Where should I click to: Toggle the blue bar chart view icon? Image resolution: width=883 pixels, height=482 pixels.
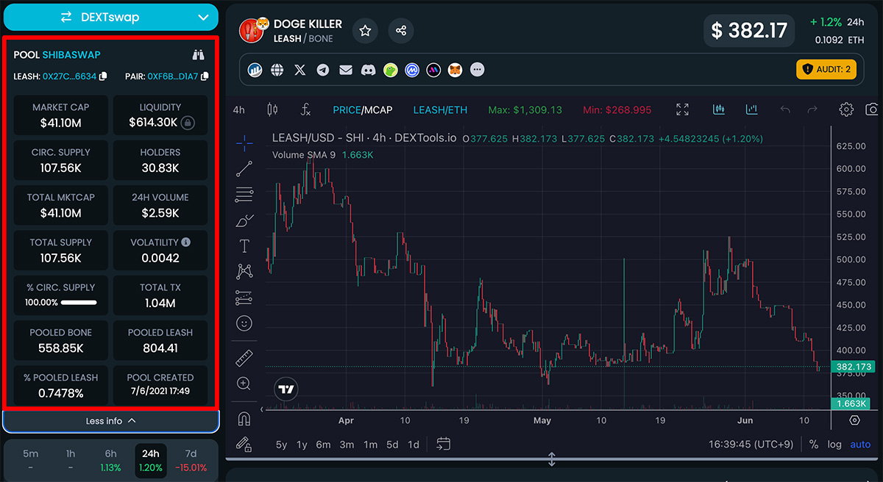click(x=751, y=109)
